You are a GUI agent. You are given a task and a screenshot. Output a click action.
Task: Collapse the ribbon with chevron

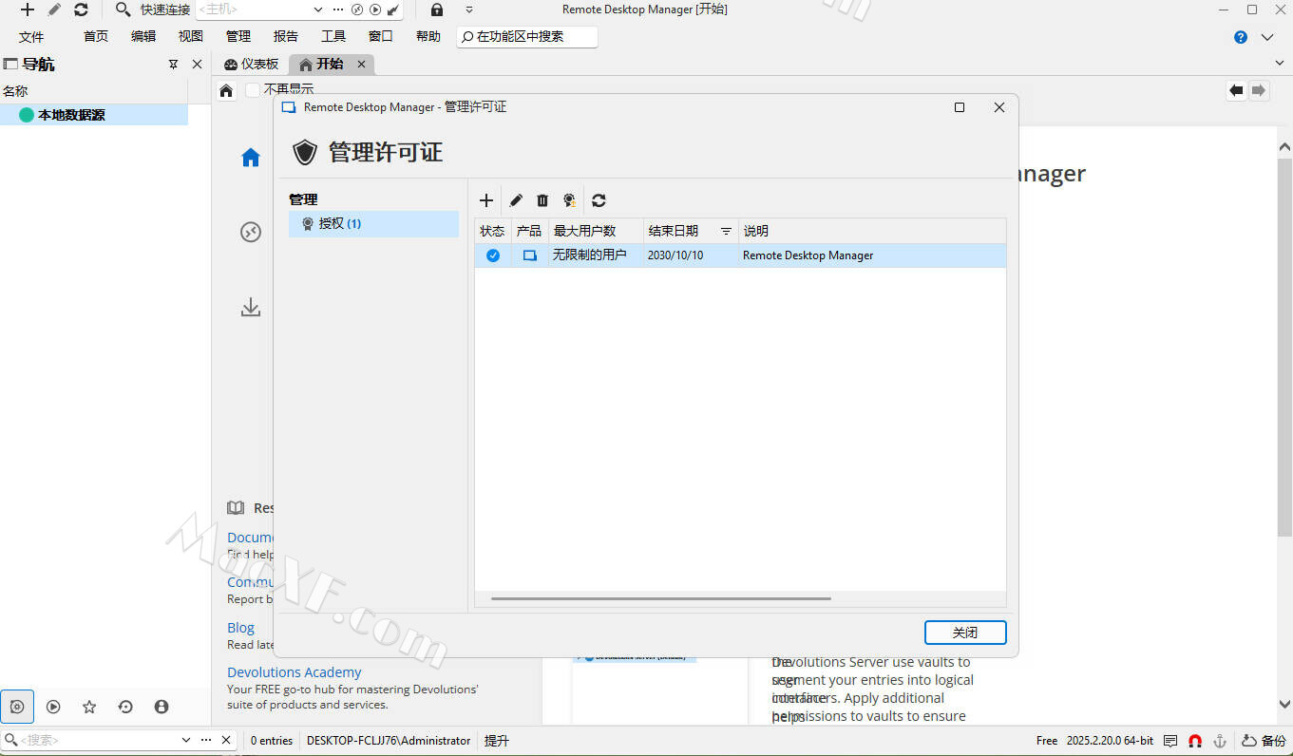pyautogui.click(x=1267, y=37)
